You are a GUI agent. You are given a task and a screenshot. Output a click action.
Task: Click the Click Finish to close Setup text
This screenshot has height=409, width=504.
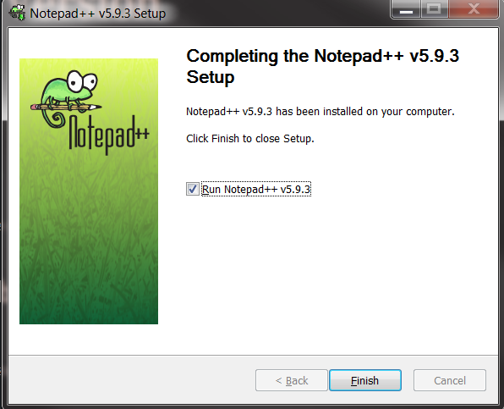click(250, 138)
